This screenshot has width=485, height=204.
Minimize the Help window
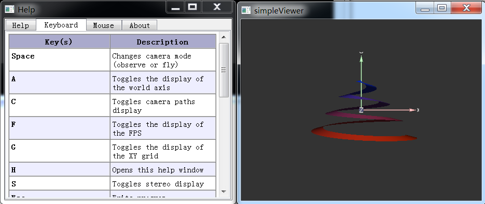[x=176, y=7]
